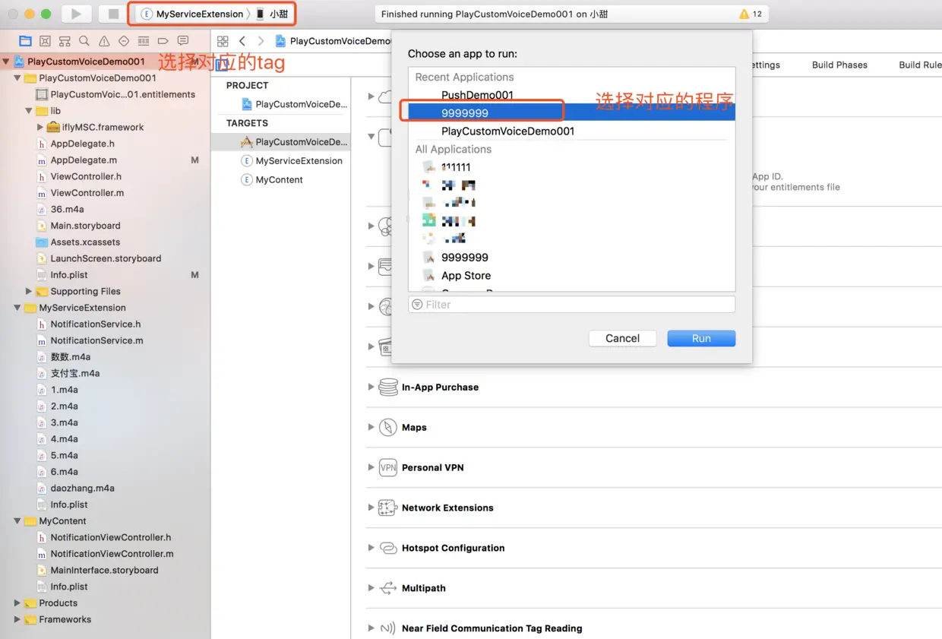Click the Hotspot Configuration capability icon
Screen dimensions: 942x639
pyautogui.click(x=388, y=548)
